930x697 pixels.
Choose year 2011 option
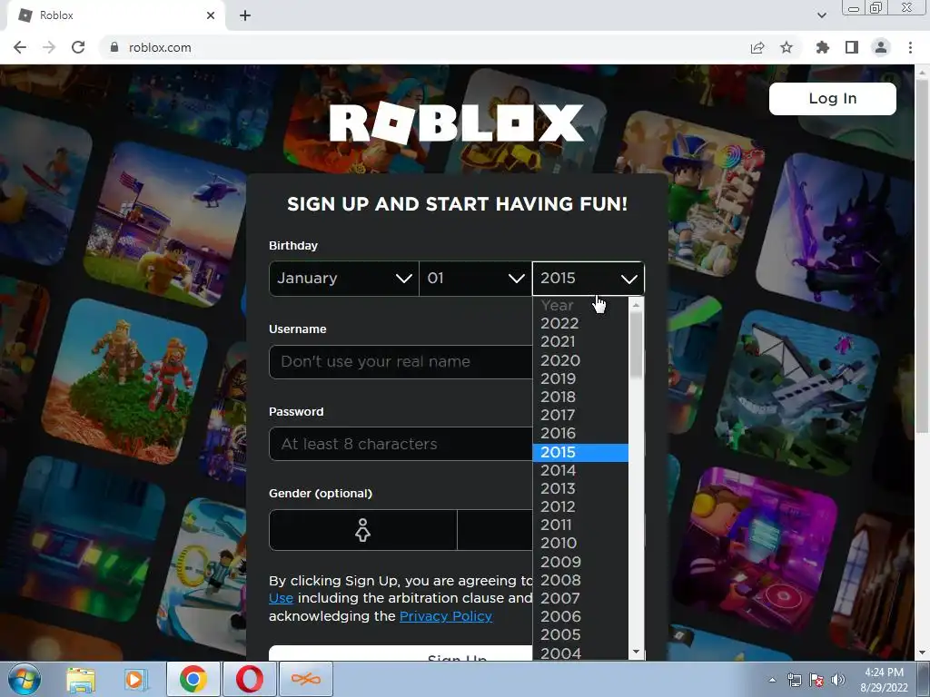580,525
